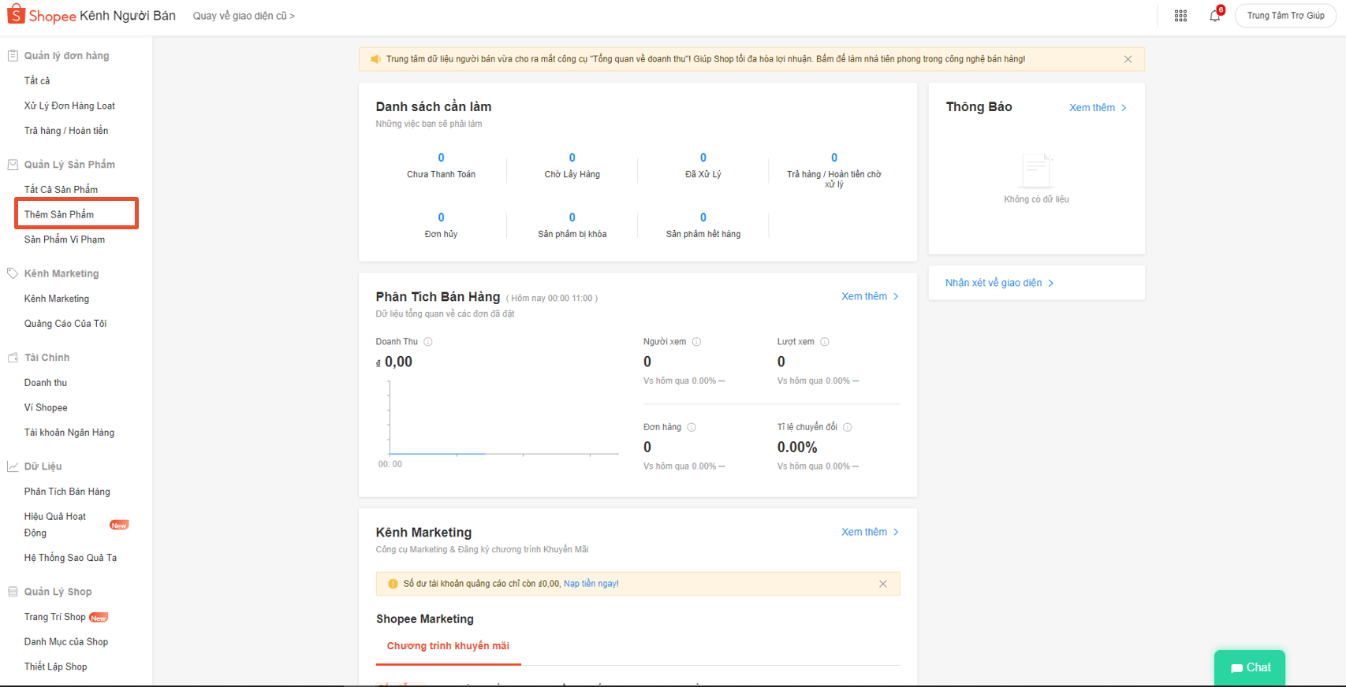Open Trung Tâm Trợ Giúp
The width and height of the screenshot is (1346, 687).
click(x=1285, y=16)
